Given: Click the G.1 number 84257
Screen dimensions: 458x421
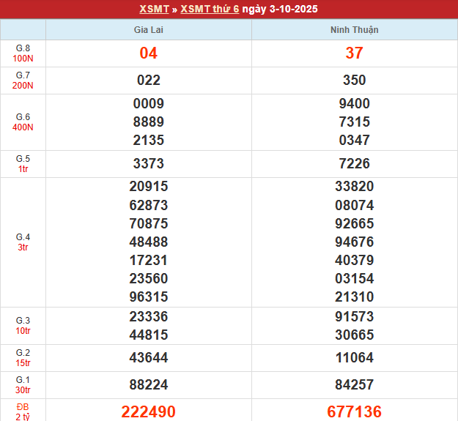Looking at the screenshot, I should click(355, 385).
